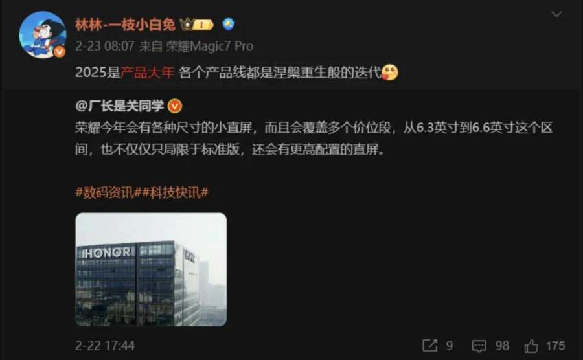This screenshot has height=360, width=583.
Task: Click the blushing emoji in post text
Action: [390, 73]
